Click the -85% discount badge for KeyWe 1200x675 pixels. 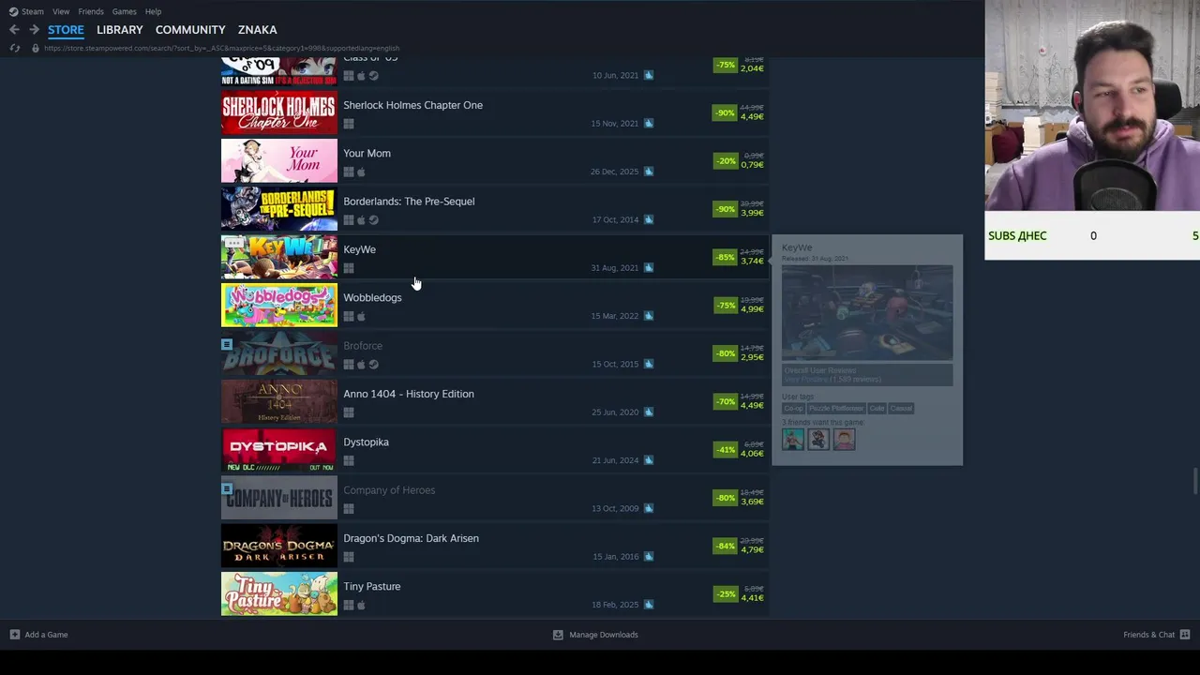coord(725,257)
